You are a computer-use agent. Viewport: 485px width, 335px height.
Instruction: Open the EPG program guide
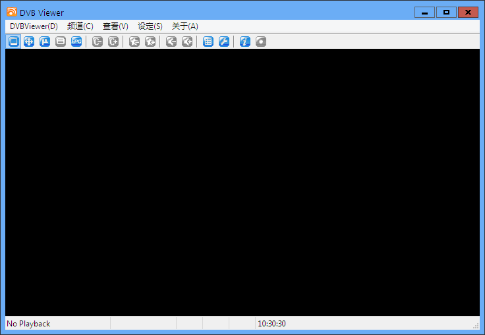click(76, 42)
